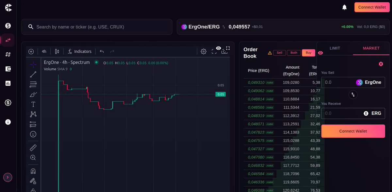The width and height of the screenshot is (392, 192).
Task: Select the brush drawing tool
Action: click(x=33, y=94)
